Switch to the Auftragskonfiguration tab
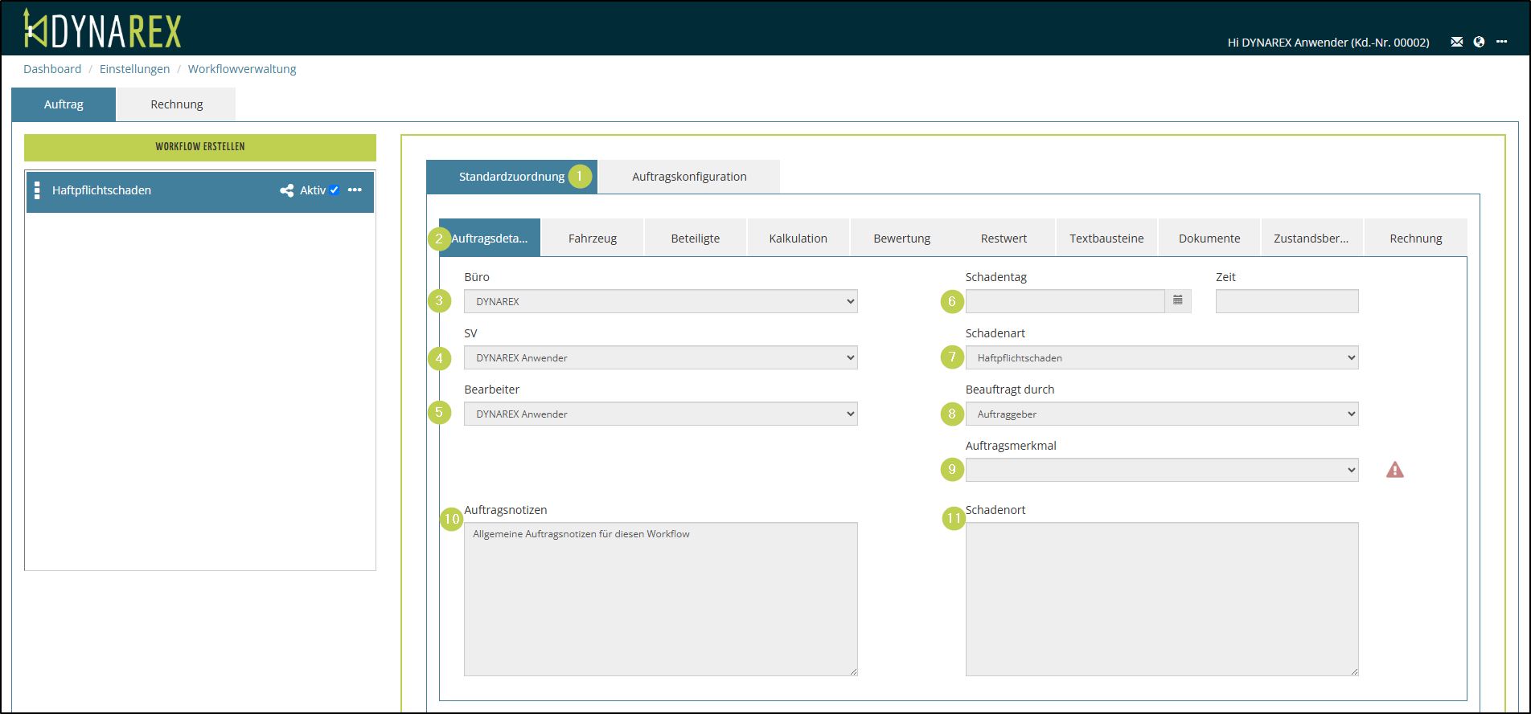The width and height of the screenshot is (1531, 714). 688,177
